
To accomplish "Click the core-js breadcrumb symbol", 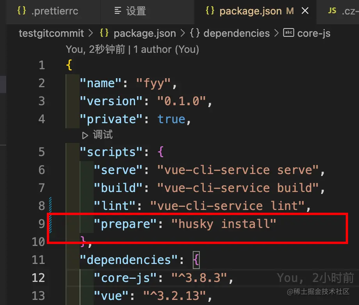I will click(314, 33).
